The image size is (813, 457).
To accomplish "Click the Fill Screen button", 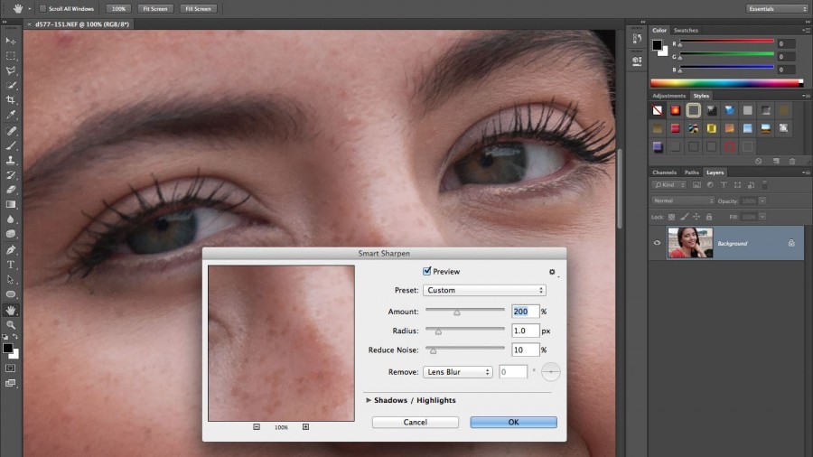I will coord(198,9).
